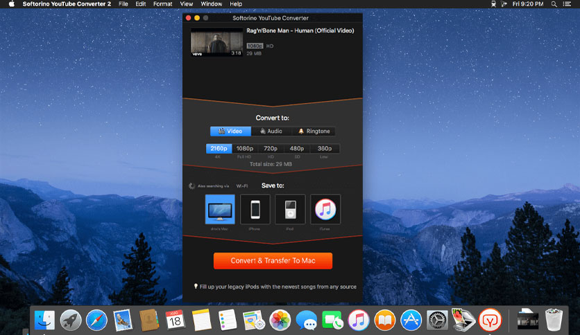The height and width of the screenshot is (335, 580).
Task: Choose 2160p 4K resolution
Action: 219,148
